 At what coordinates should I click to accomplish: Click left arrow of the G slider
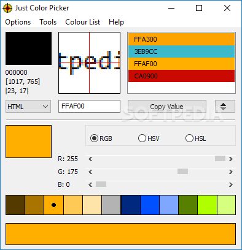click(x=90, y=172)
